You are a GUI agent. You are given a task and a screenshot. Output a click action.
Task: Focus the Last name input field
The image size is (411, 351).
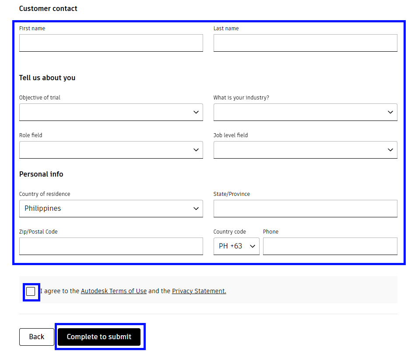(x=305, y=43)
